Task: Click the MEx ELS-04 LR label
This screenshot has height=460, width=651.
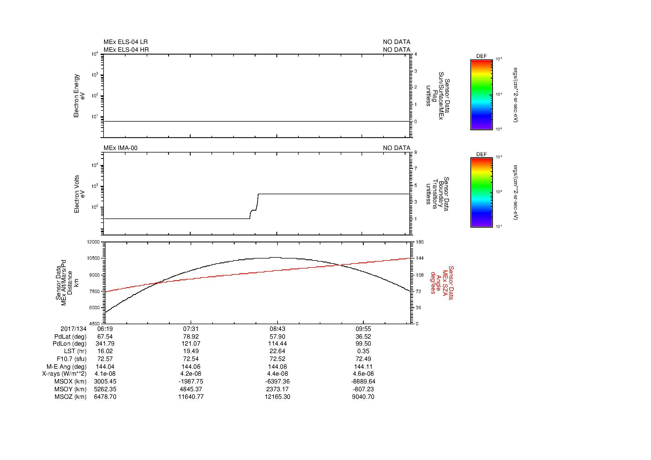Action: click(x=125, y=42)
